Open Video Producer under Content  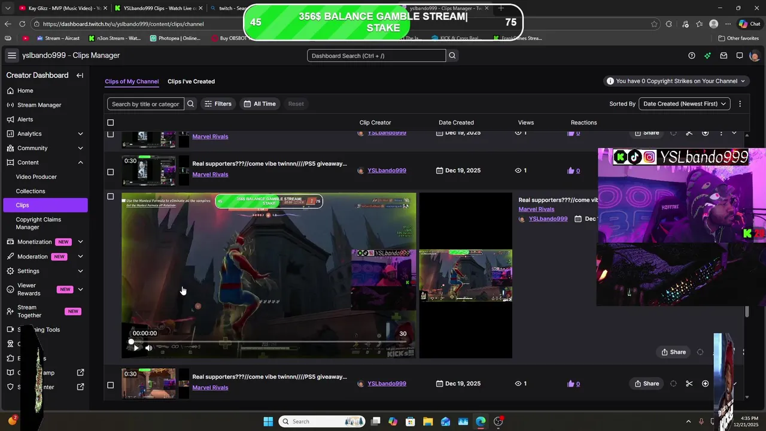37,177
